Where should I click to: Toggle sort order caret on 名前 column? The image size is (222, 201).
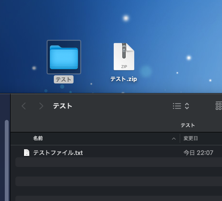(174, 139)
